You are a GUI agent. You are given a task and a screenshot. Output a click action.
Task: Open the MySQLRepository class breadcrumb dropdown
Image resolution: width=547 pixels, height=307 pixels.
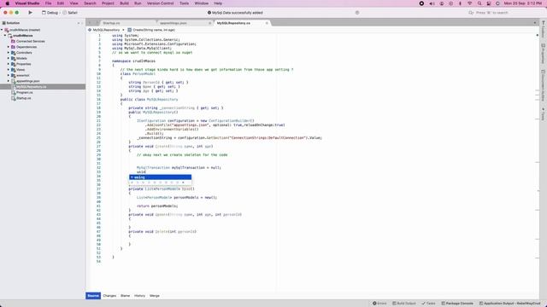[106, 30]
